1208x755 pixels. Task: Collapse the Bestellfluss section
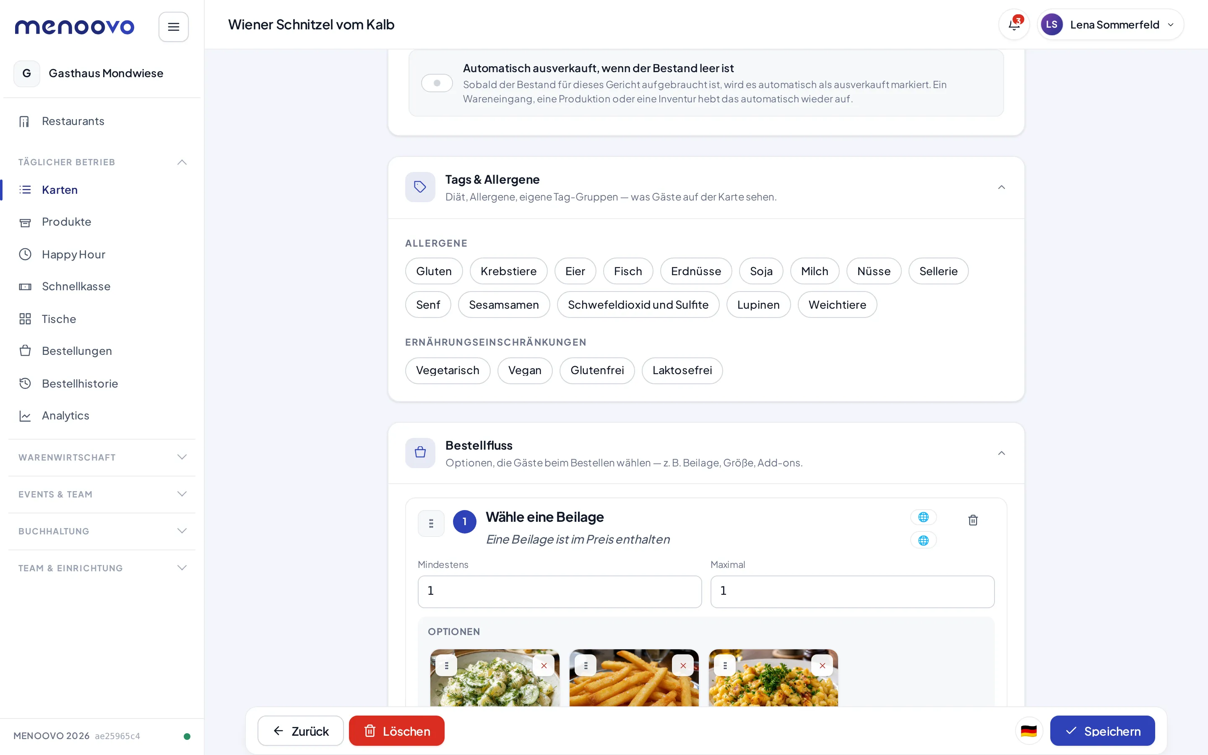pyautogui.click(x=1001, y=453)
